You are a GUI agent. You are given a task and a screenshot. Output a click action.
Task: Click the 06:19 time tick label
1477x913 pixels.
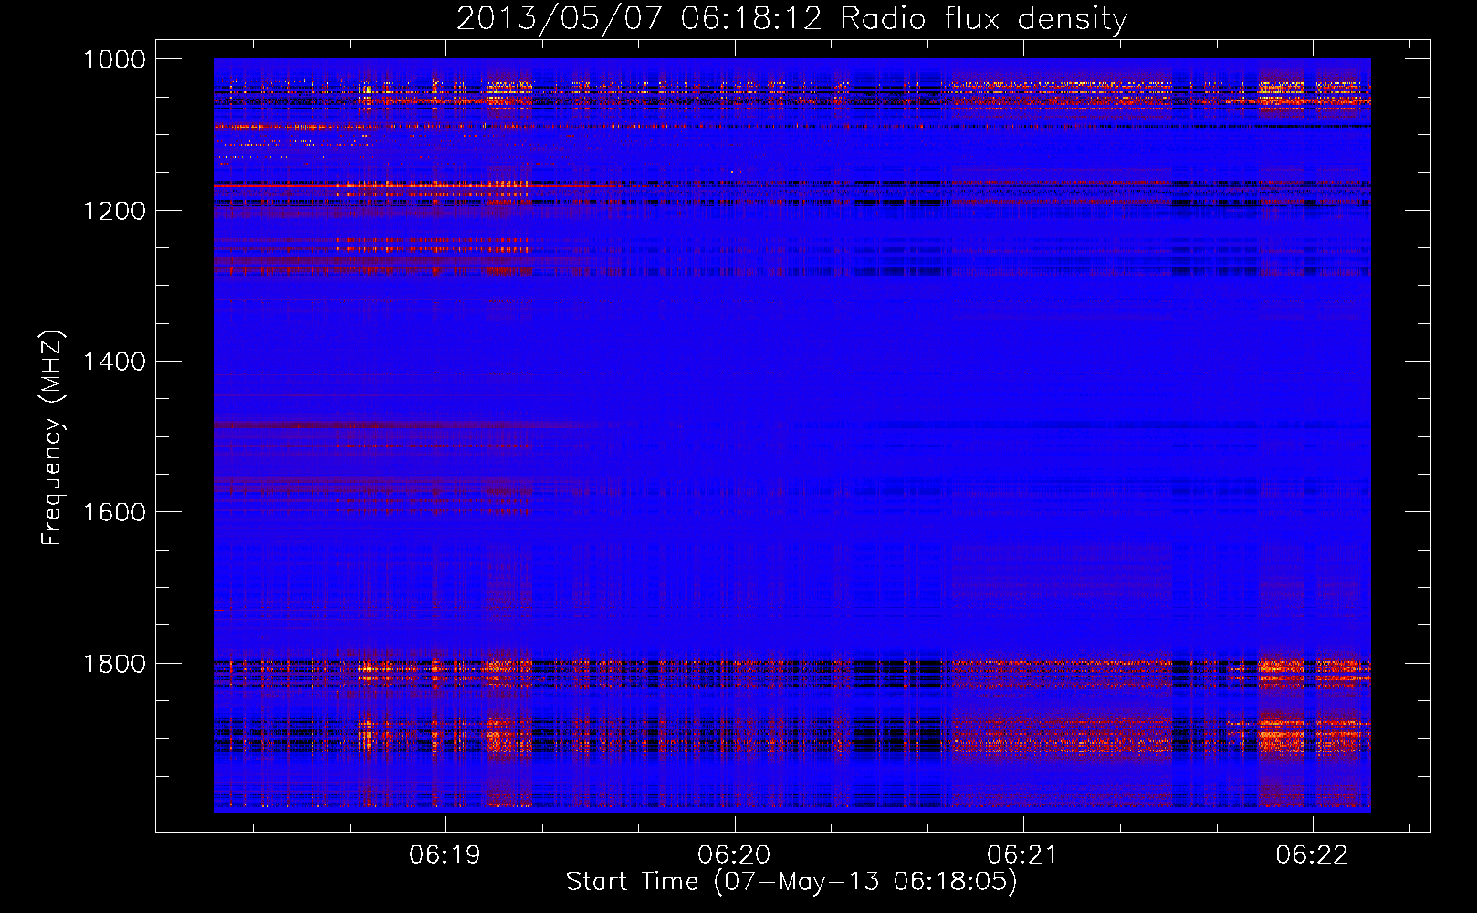point(445,855)
